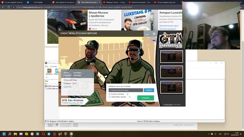This screenshot has height=137, width=244.
Task: Open the Zoom icon in taskbar
Action: [x=49, y=134]
